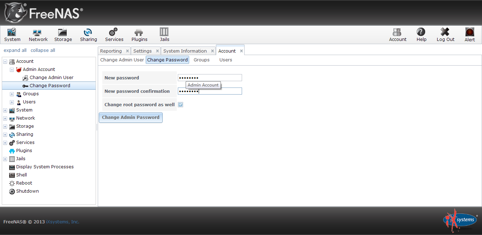Expand the Groups tree node
The height and width of the screenshot is (235, 482).
click(x=12, y=94)
